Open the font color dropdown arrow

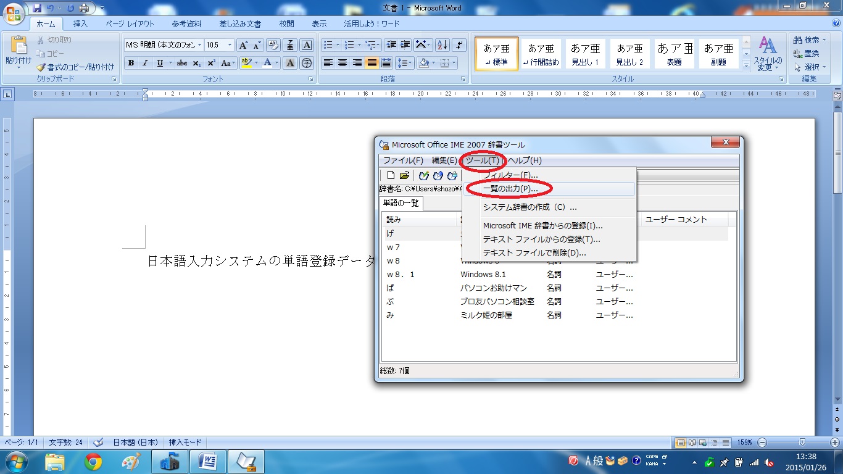tap(276, 63)
